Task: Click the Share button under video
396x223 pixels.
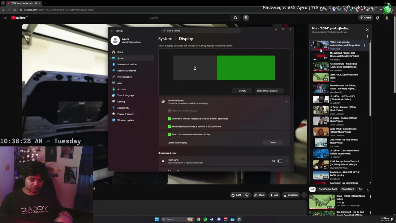Action: pyautogui.click(x=259, y=195)
